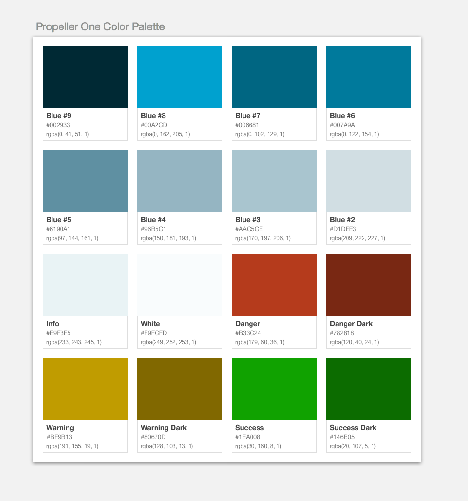
Task: Click the value rgba(120, 40, 24, 1)
Action: [x=354, y=342]
